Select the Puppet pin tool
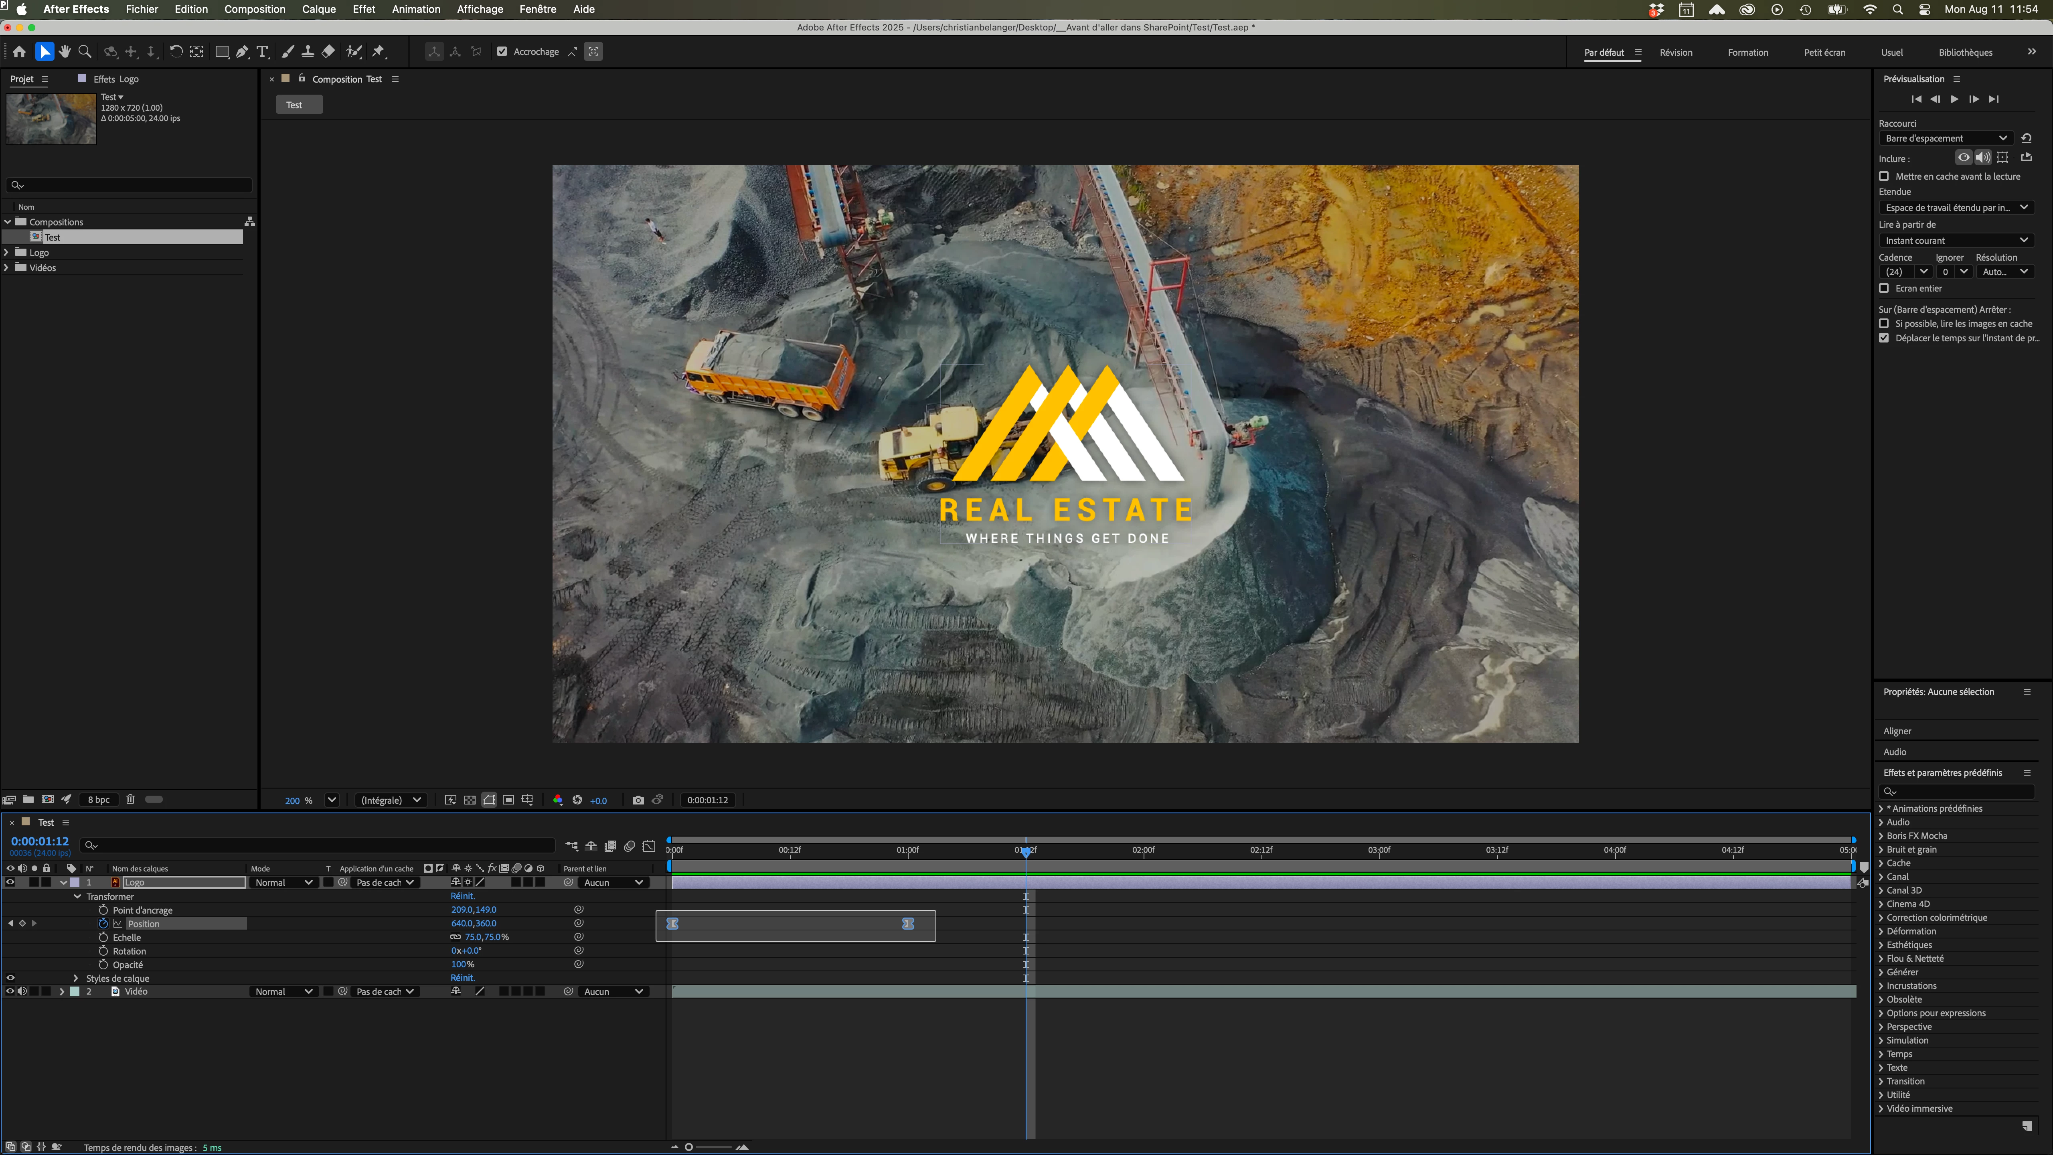 tap(379, 52)
